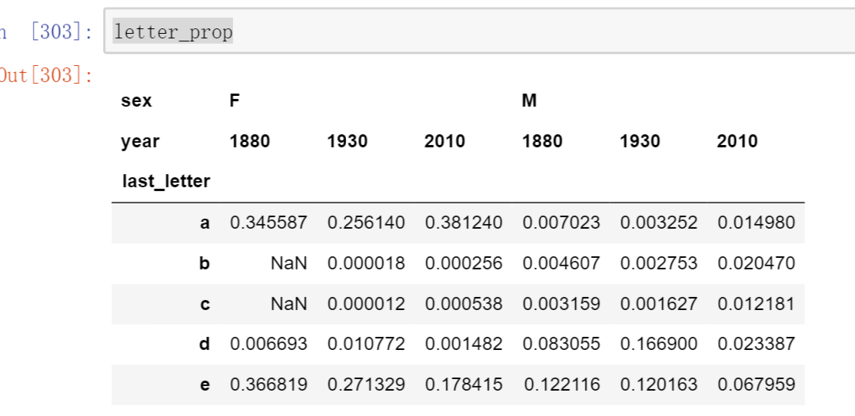This screenshot has height=416, width=855.
Task: Click the 'F' sex column header
Action: click(x=235, y=101)
